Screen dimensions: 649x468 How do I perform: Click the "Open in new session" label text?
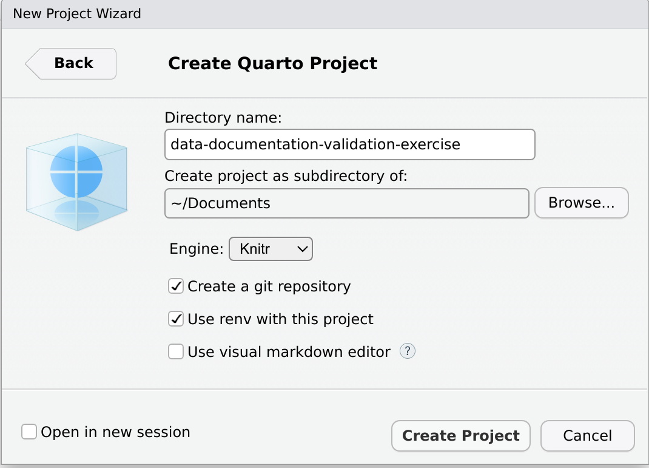(115, 432)
